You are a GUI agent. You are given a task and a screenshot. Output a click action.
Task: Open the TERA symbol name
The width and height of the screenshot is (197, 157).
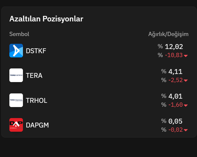(34, 76)
